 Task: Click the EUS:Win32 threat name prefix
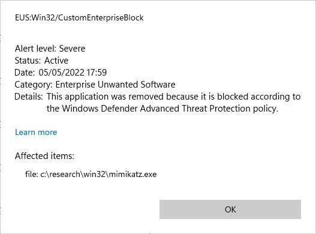[x=35, y=18]
